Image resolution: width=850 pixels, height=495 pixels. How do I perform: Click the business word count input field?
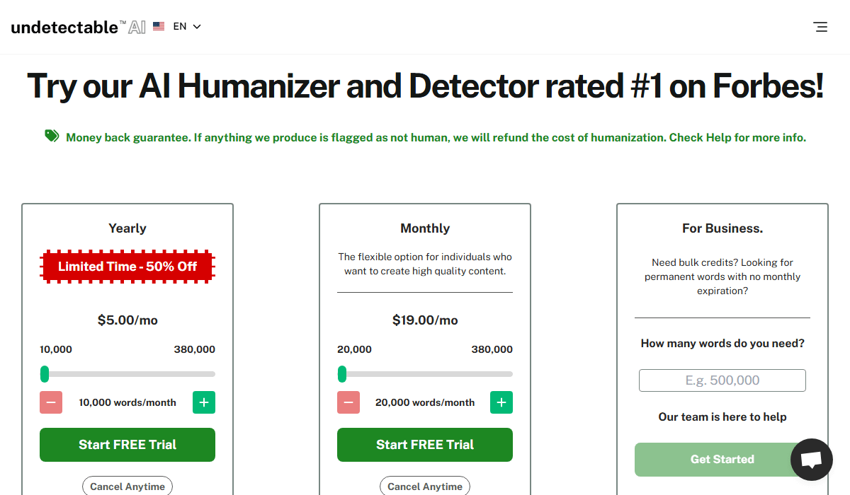722,380
